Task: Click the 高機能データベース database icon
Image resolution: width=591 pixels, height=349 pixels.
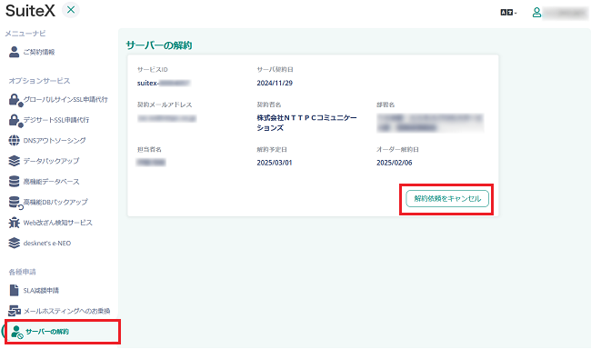Action: click(x=14, y=181)
